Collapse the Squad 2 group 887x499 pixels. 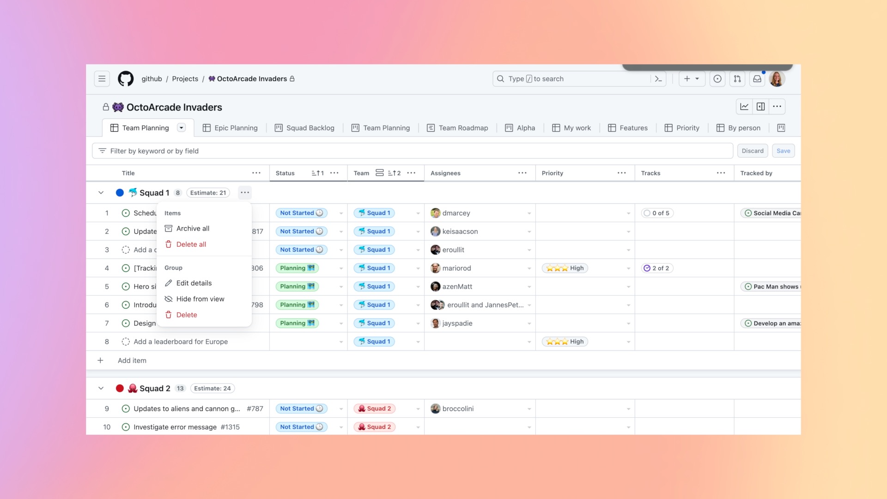pyautogui.click(x=101, y=389)
